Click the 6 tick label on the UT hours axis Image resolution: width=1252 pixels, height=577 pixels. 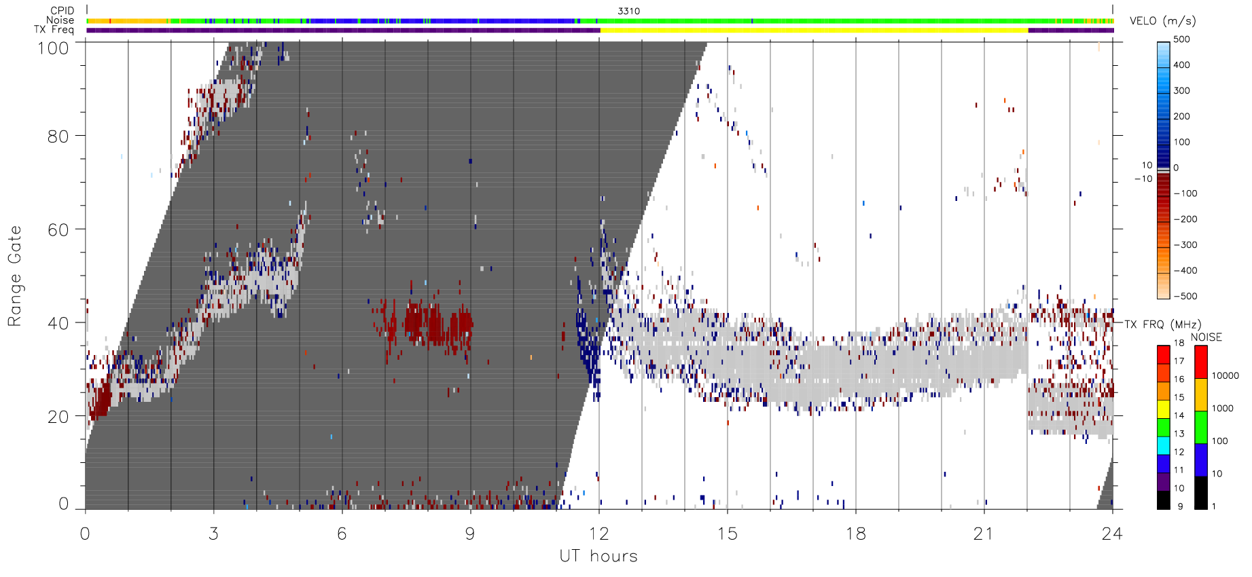click(342, 534)
